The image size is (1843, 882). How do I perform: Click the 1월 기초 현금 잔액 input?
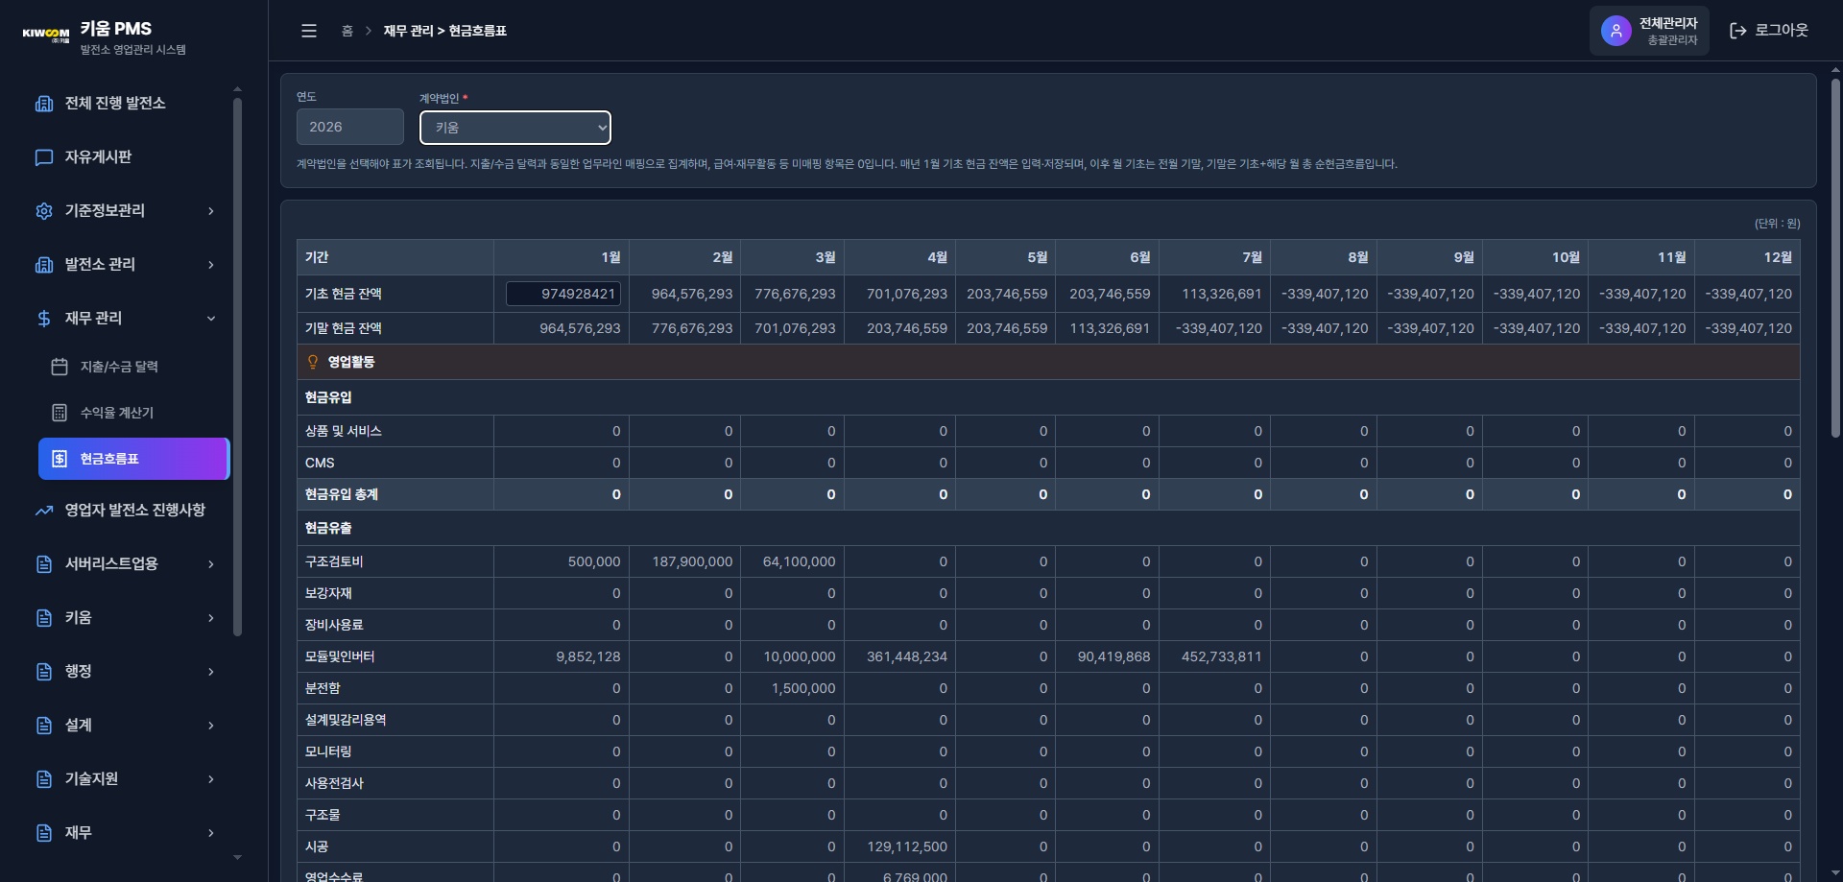click(x=563, y=294)
